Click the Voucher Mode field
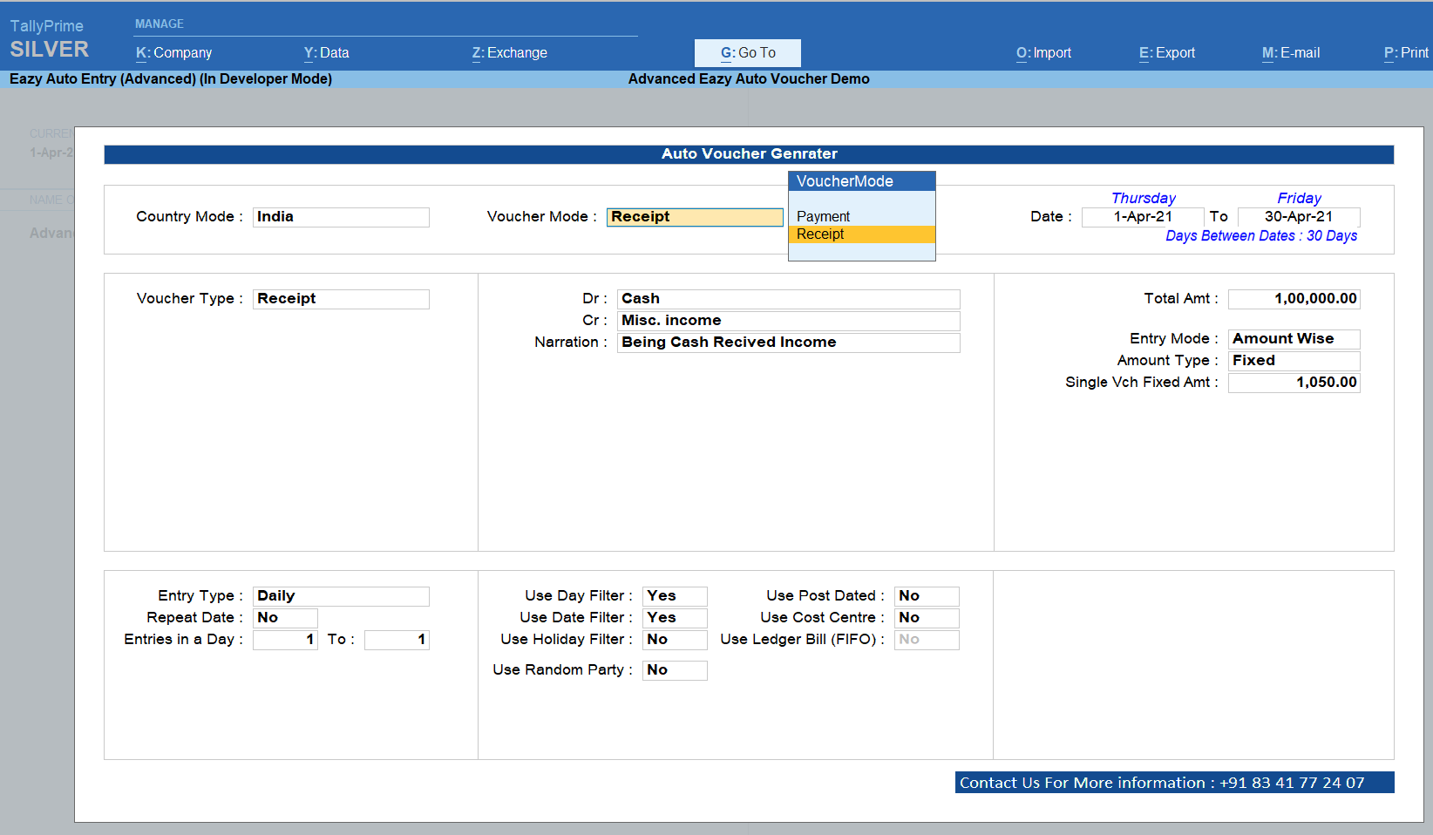This screenshot has height=835, width=1433. point(695,217)
